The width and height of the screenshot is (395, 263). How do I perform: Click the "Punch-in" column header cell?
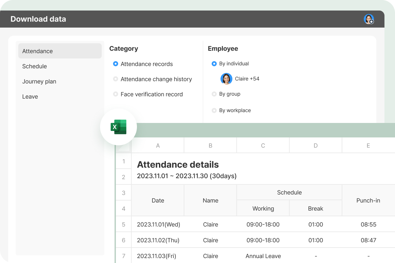[x=368, y=200]
